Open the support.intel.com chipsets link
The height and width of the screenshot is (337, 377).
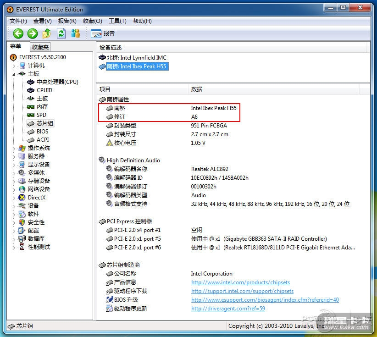[242, 291]
